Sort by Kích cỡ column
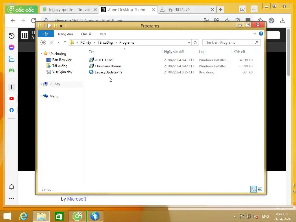Screen dimensions: 296x222 tap(239, 51)
